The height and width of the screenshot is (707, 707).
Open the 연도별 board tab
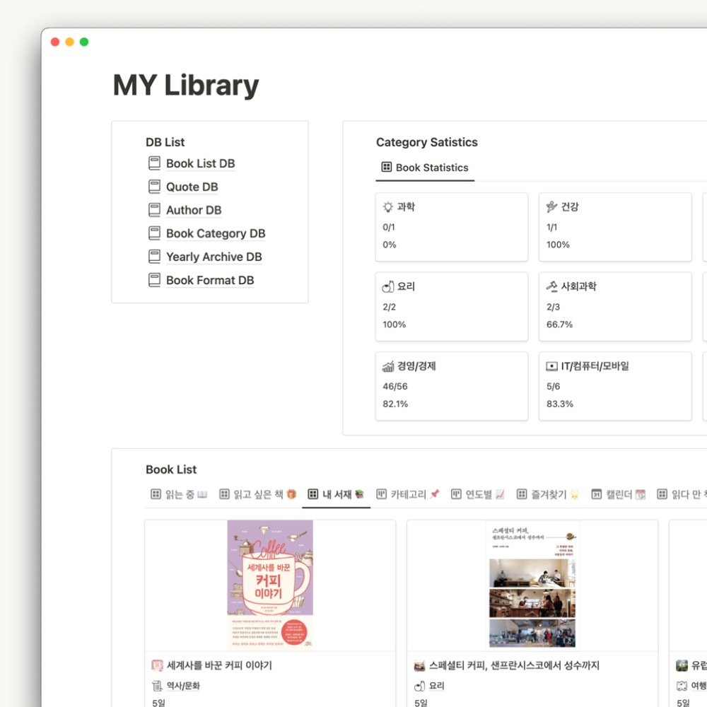[x=478, y=495]
